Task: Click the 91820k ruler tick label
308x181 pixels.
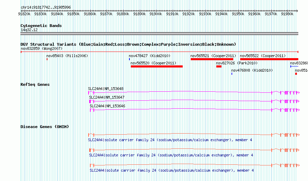Action: click(x=24, y=14)
